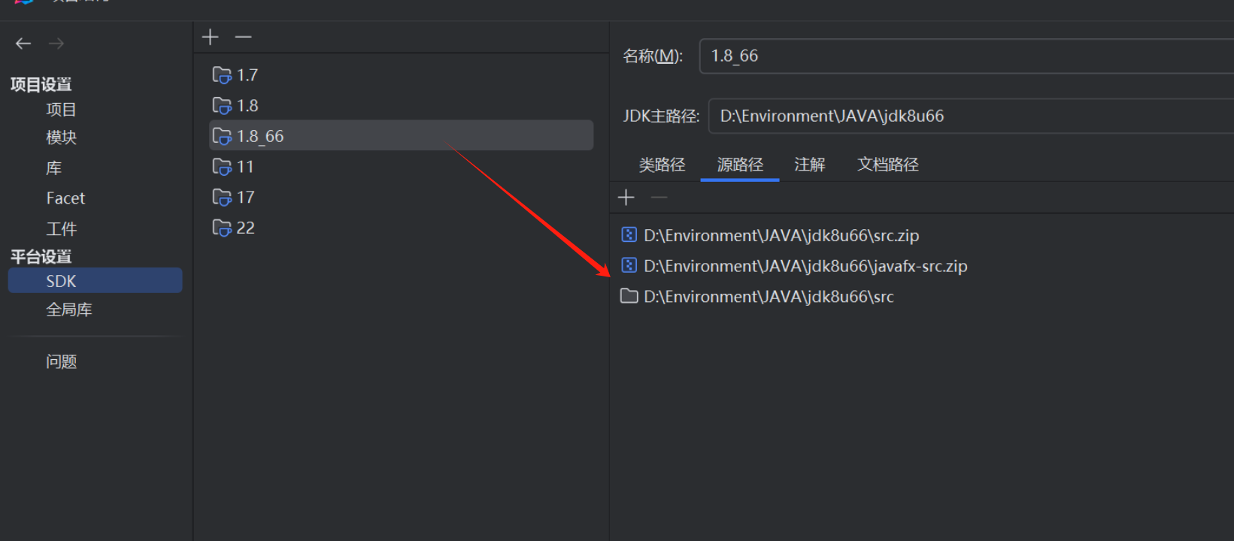Click the 11 SDK folder icon
The height and width of the screenshot is (541, 1234).
(x=222, y=167)
